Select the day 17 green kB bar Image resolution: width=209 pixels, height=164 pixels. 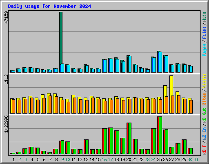point(111,141)
